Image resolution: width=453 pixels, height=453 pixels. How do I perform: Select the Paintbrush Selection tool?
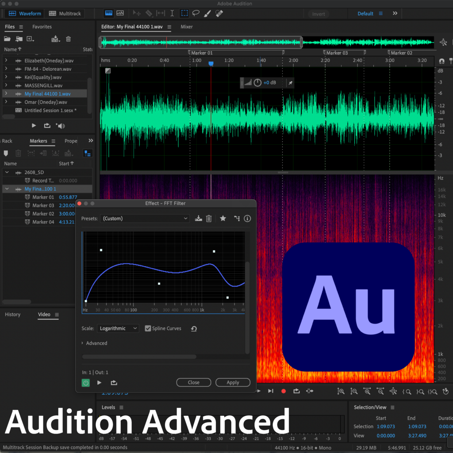pyautogui.click(x=207, y=13)
